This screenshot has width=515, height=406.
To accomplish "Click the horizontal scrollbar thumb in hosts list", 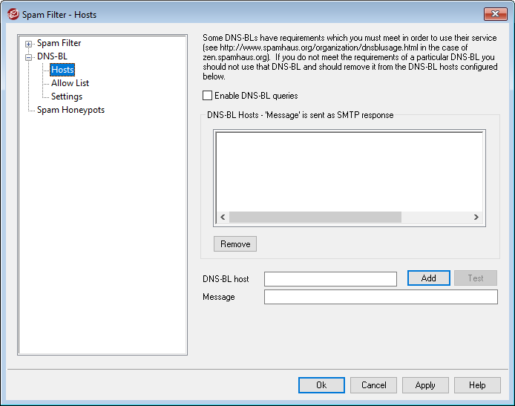I will [315, 217].
